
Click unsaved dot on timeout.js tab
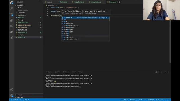coord(119,2)
